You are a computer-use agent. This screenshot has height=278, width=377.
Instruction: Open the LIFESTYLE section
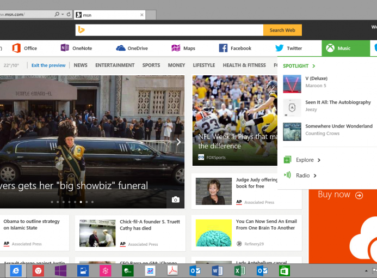pos(204,65)
